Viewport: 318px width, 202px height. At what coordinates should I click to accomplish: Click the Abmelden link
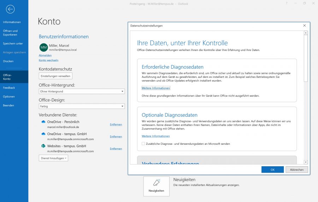tap(45, 56)
